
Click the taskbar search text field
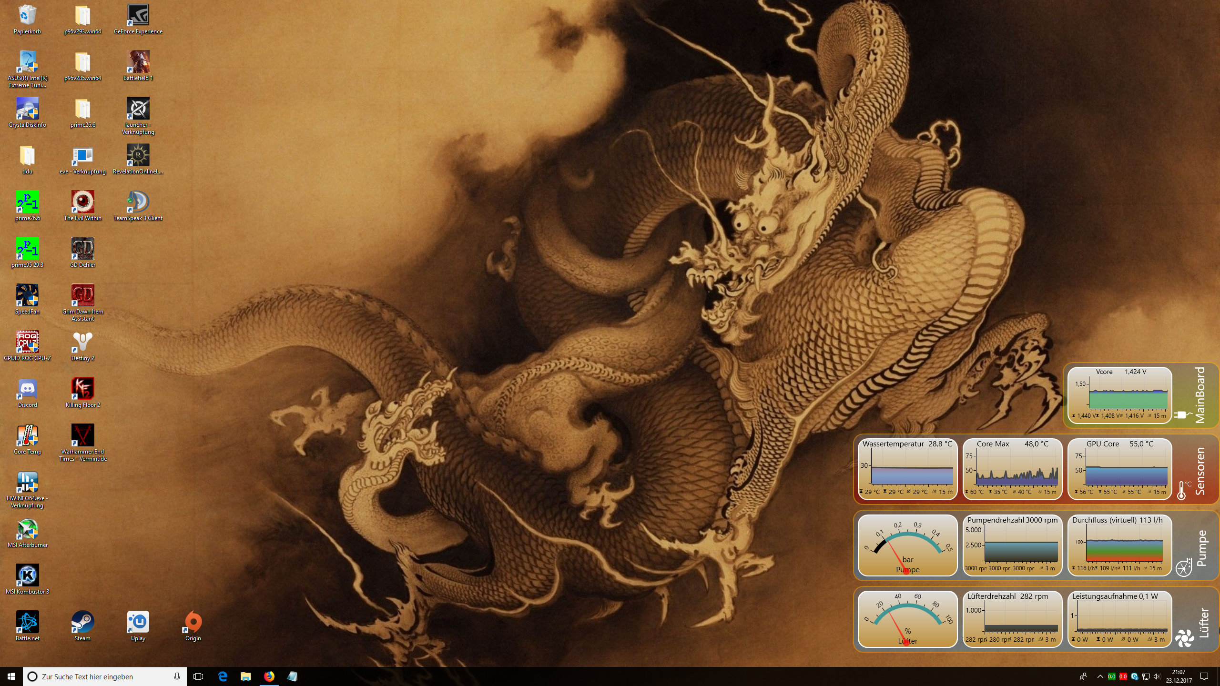(x=100, y=676)
